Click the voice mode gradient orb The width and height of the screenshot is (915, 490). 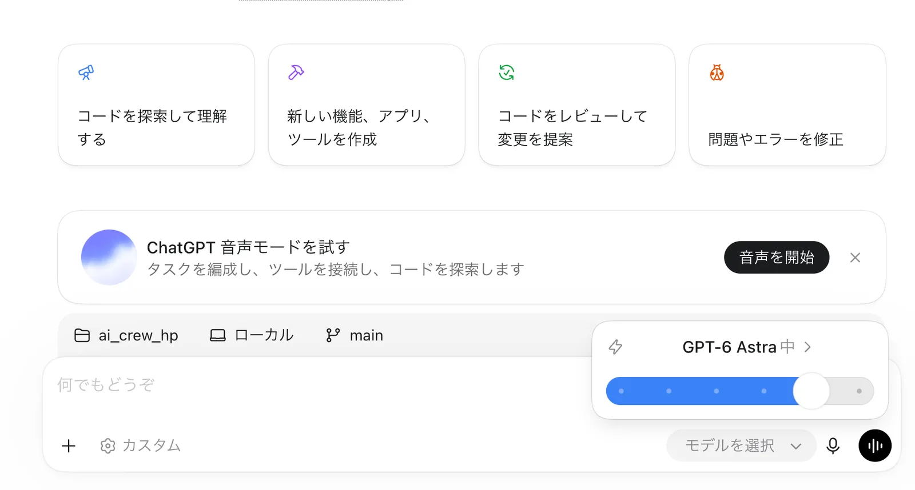click(x=109, y=258)
